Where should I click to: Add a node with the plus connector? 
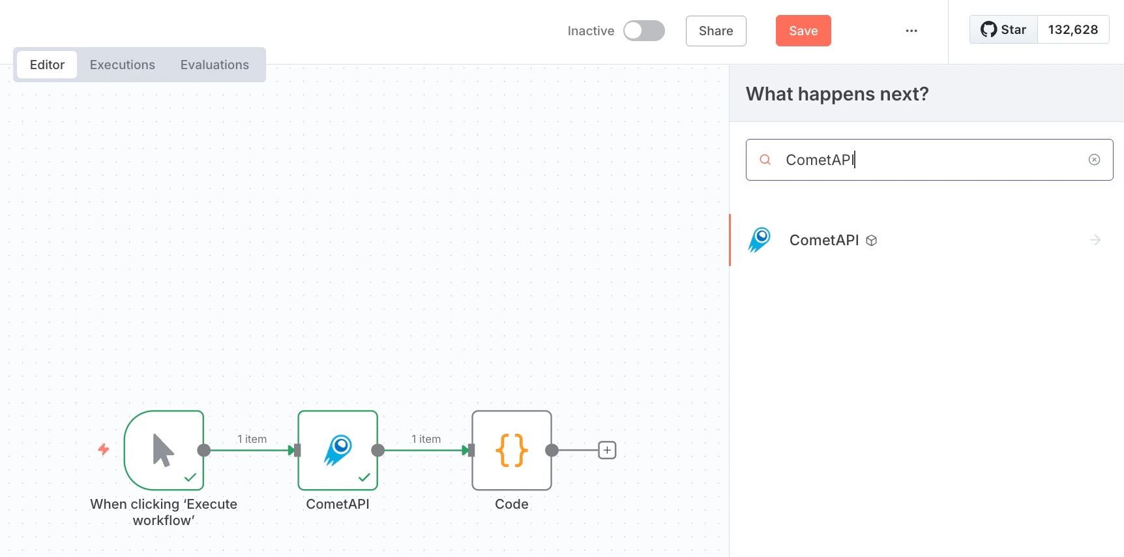(x=607, y=450)
